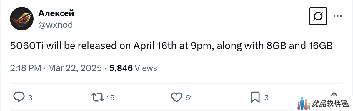Click the repost count 15

[x=110, y=98]
